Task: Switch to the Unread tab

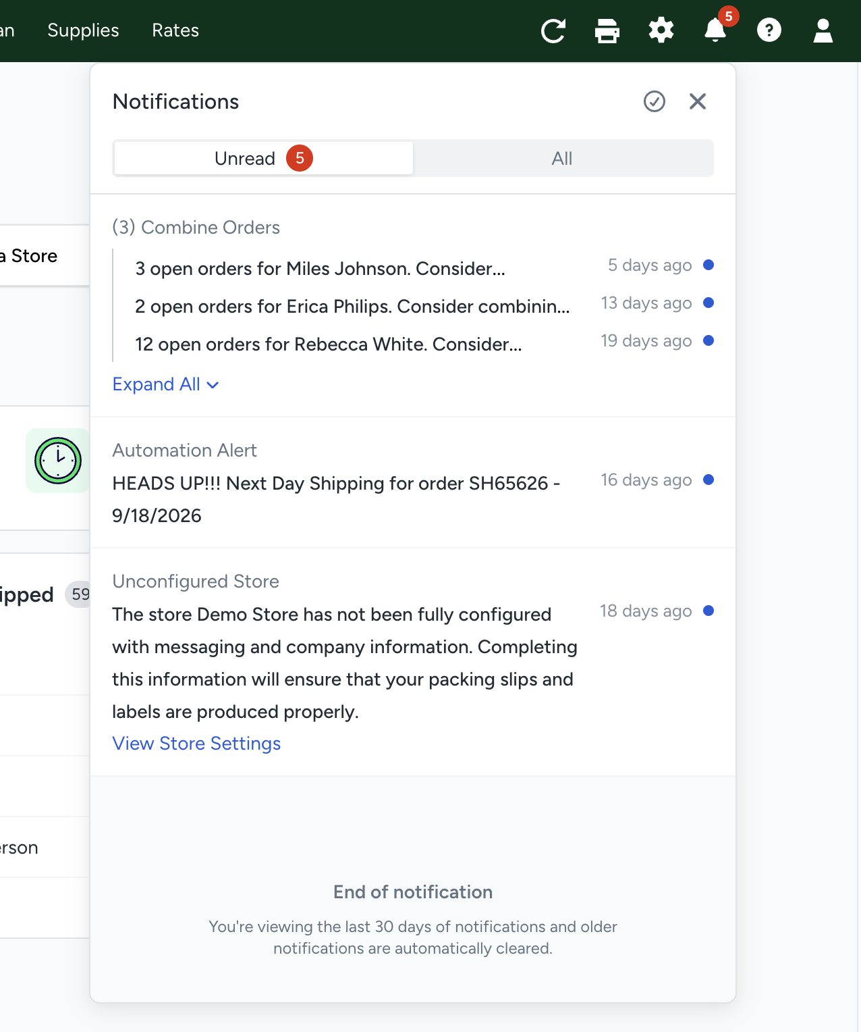Action: (264, 158)
